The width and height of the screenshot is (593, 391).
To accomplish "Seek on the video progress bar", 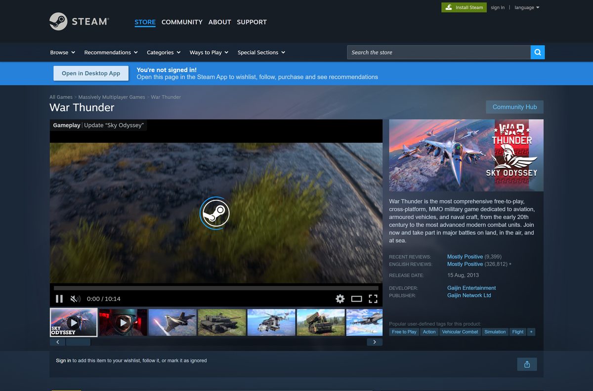I will tap(216, 288).
